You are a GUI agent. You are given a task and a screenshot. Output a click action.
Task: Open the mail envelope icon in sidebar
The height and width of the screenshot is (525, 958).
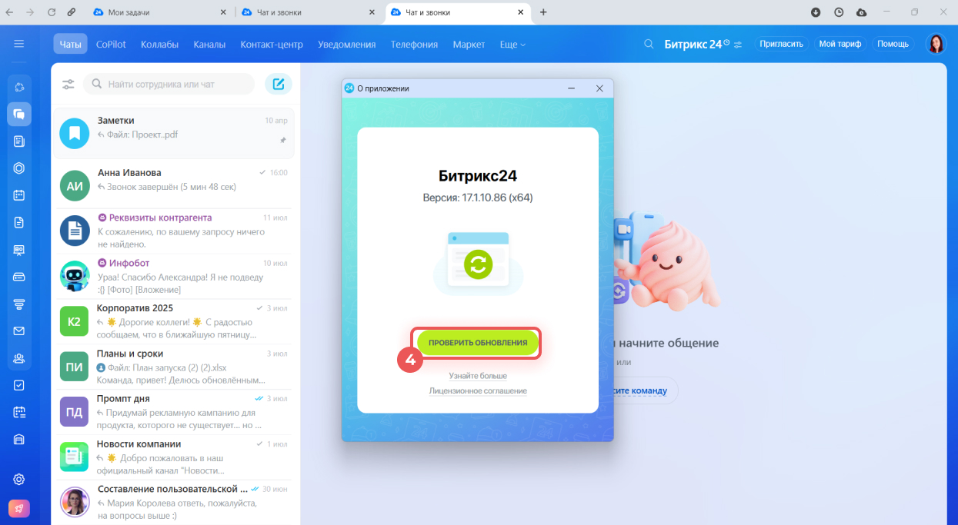pyautogui.click(x=19, y=331)
